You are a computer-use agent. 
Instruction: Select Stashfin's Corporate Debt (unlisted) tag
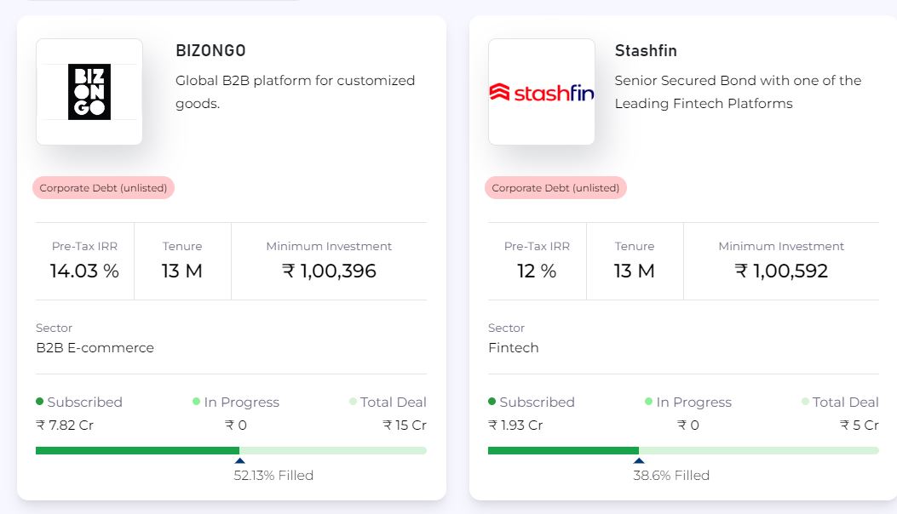(555, 188)
